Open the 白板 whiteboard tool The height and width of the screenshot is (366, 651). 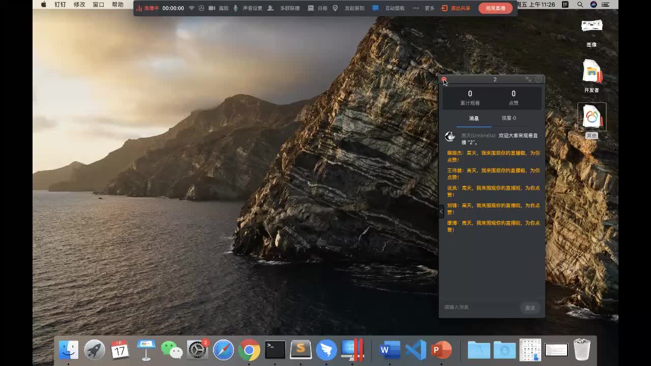[318, 8]
